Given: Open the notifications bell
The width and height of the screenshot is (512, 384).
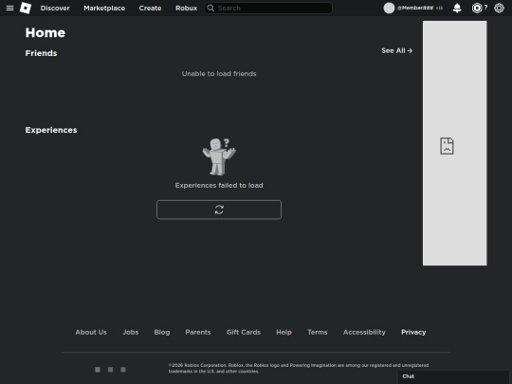Looking at the screenshot, I should 457,8.
